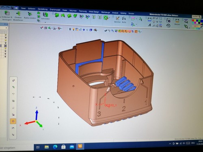203x152 pixels.
Task: Open the Fenster menu
Action: coord(131,13)
